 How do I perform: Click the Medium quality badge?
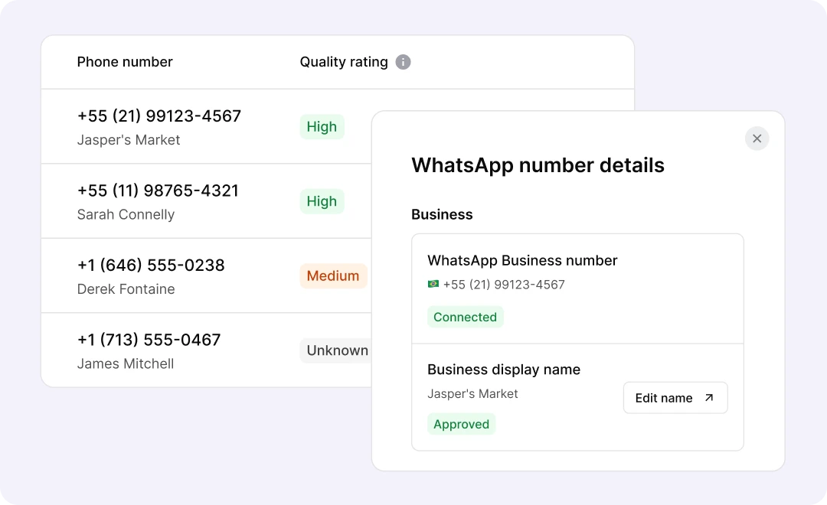tap(333, 275)
